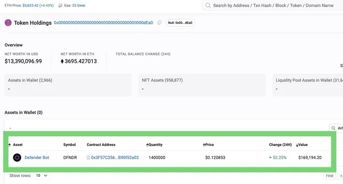This screenshot has width=343, height=184.
Task: Click the DFNDR symbol cell
Action: [70, 158]
